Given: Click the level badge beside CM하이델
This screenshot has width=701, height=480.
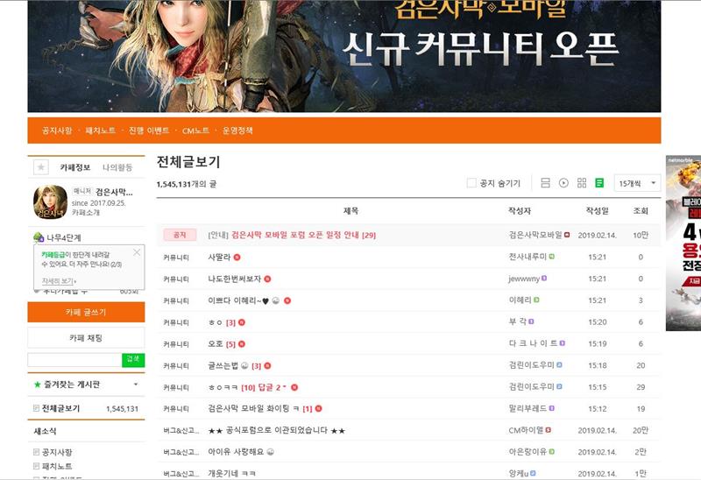Looking at the screenshot, I should coord(549,430).
